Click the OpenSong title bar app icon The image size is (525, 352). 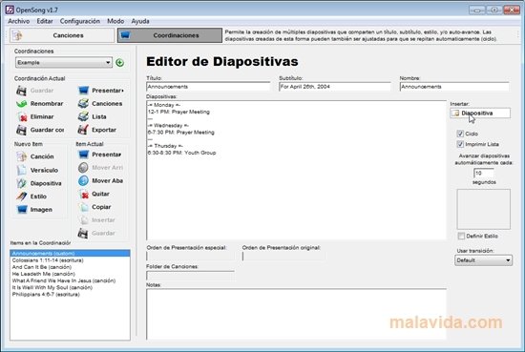10,10
